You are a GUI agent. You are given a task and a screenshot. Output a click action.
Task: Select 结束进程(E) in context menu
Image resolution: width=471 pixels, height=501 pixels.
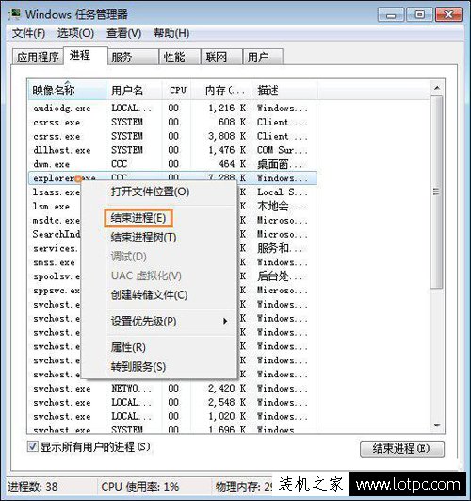pos(138,218)
